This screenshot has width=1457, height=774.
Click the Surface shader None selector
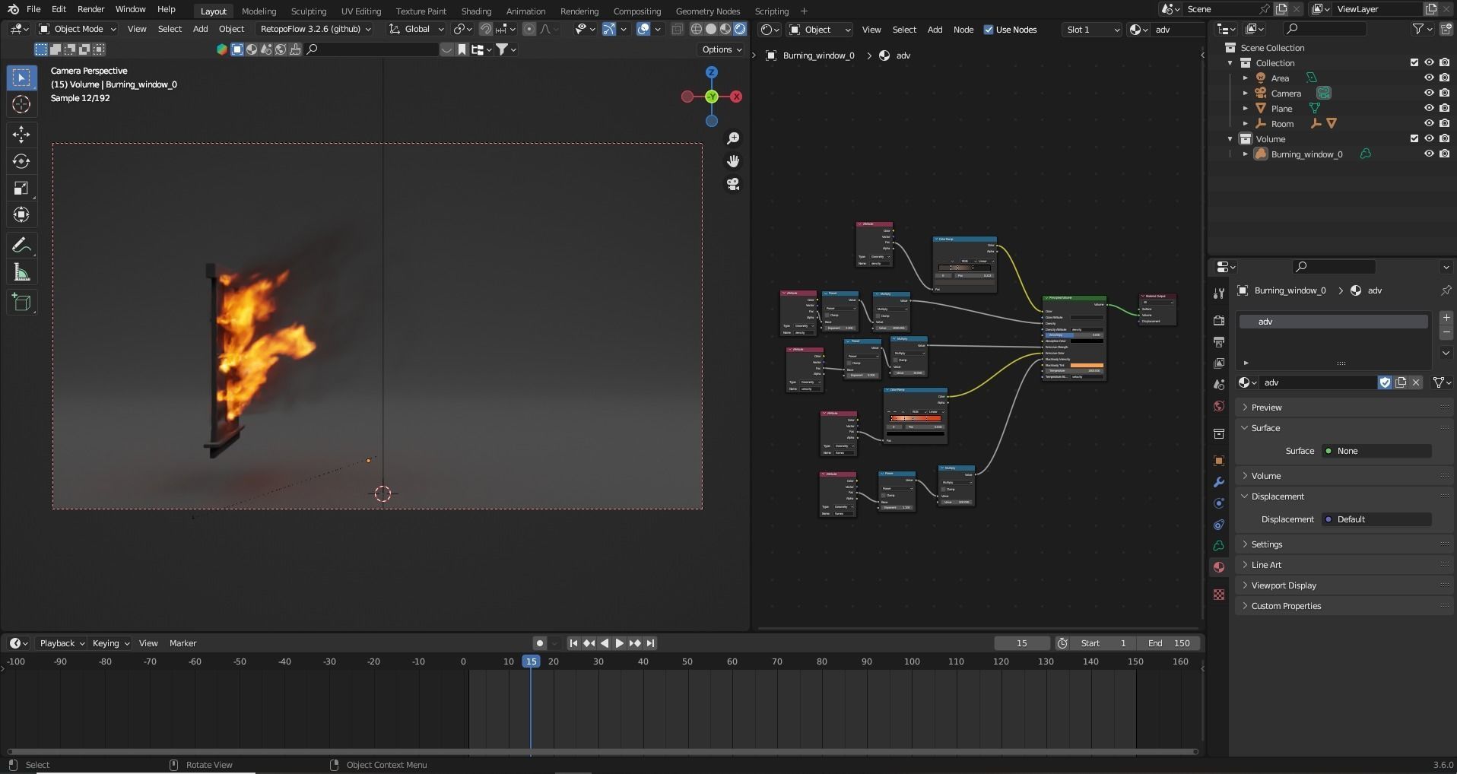coord(1376,451)
